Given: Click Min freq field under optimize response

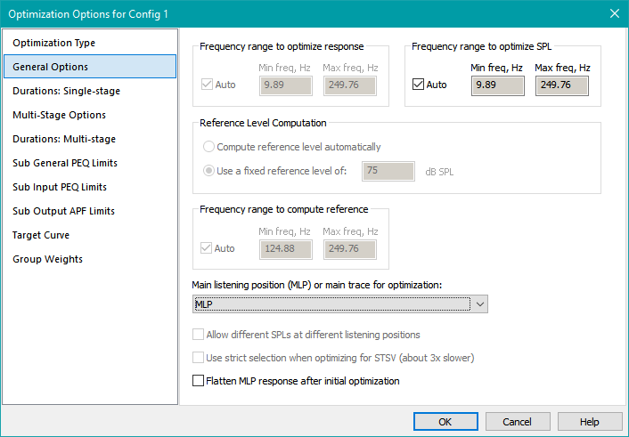Looking at the screenshot, I should [286, 85].
